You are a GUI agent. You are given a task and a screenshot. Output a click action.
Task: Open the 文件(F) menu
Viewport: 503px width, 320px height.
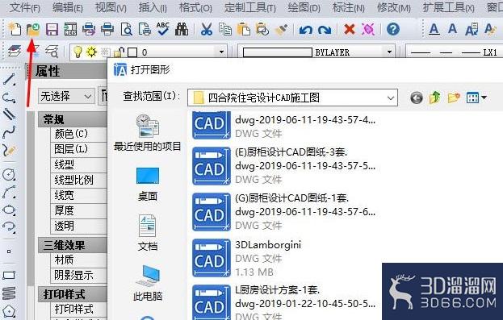(x=24, y=7)
